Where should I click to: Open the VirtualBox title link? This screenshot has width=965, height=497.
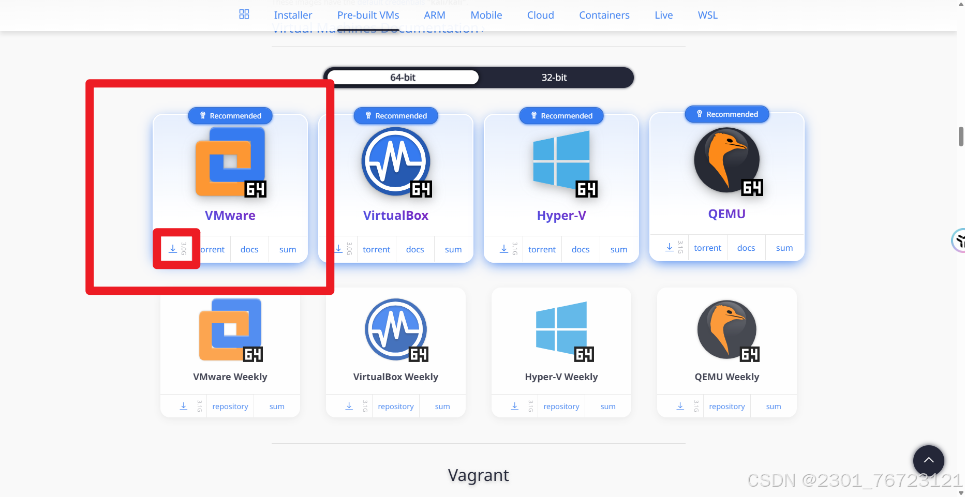pyautogui.click(x=396, y=216)
